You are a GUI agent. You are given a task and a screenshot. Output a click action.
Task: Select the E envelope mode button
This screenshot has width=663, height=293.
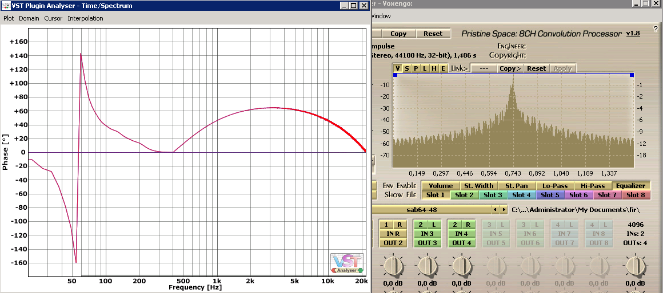pos(443,68)
